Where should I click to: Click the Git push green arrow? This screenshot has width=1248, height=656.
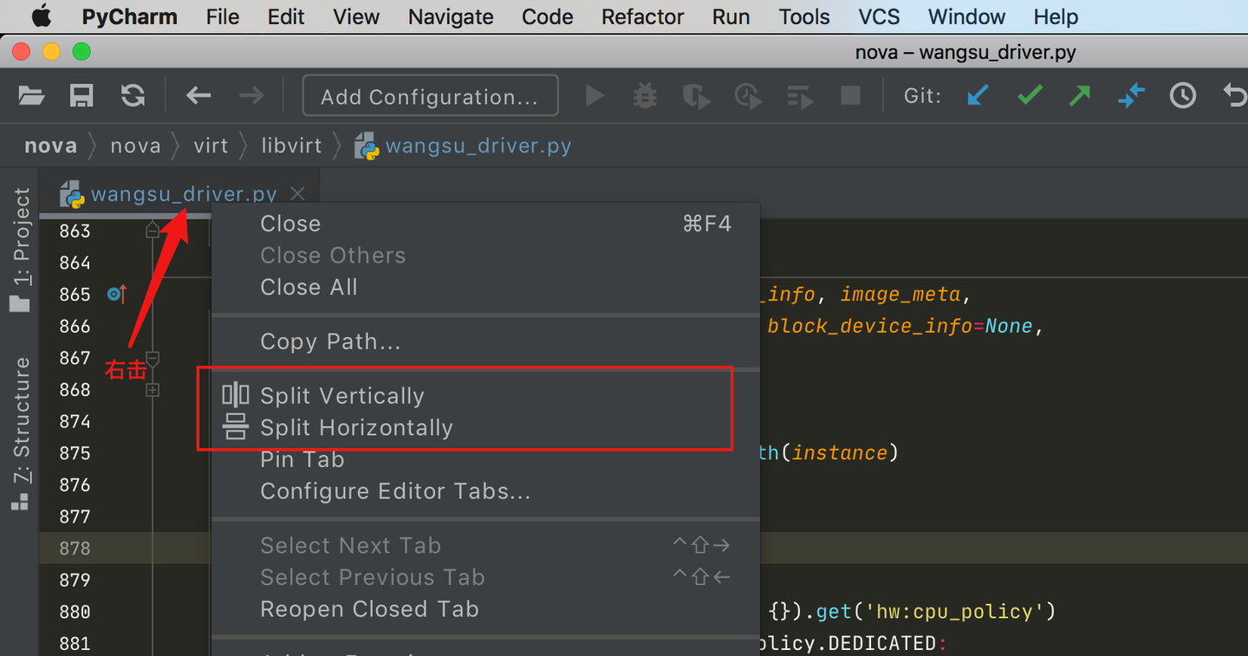[x=1080, y=95]
